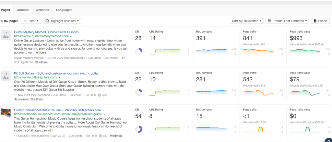332x142 pixels.
Task: Click the DR 54 donut chart icon
Action: pos(138,129)
